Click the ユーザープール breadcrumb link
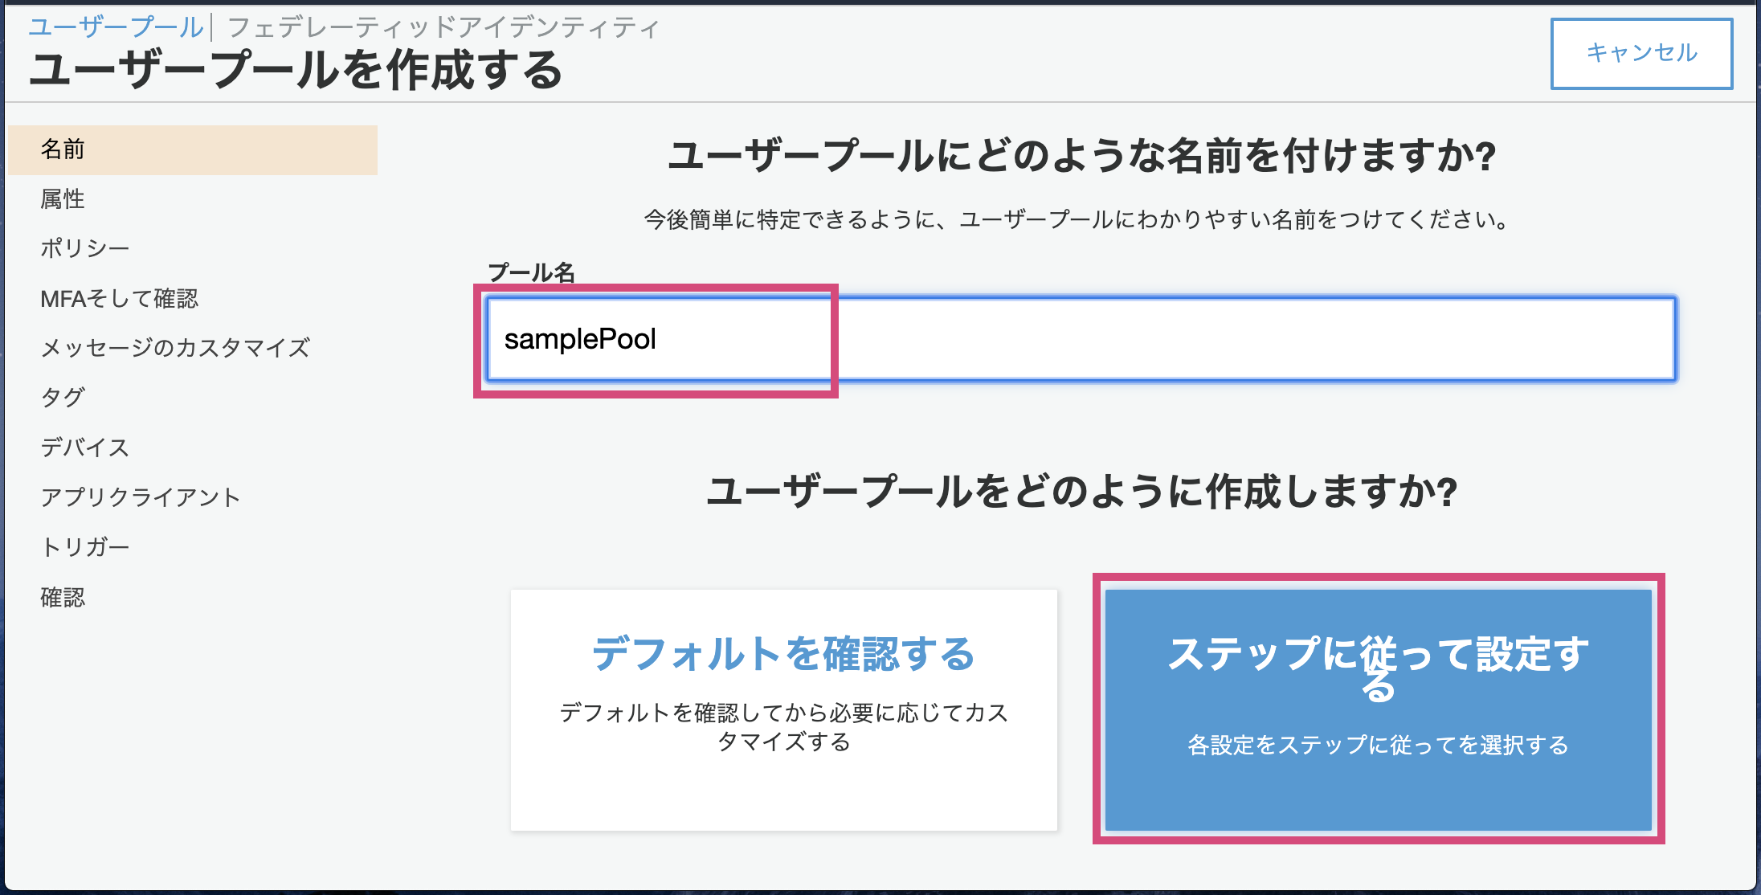 coord(116,27)
